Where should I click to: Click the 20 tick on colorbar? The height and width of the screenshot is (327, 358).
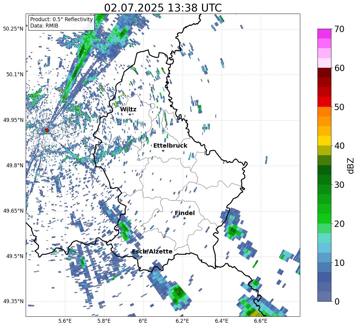pos(339,224)
